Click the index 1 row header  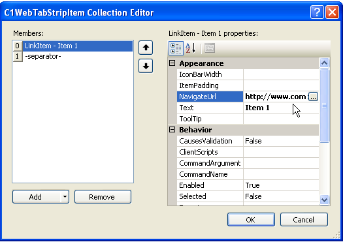(18, 57)
